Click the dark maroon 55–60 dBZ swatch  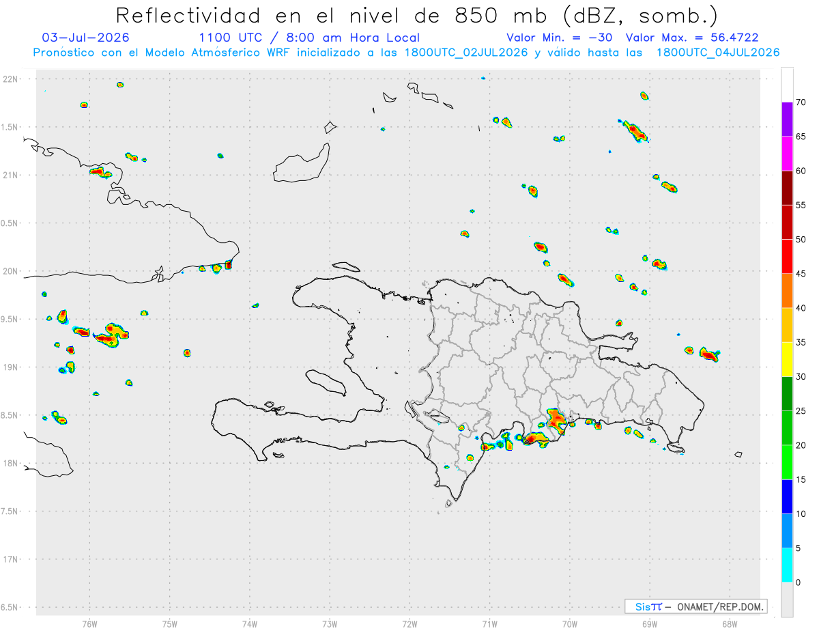pos(787,188)
